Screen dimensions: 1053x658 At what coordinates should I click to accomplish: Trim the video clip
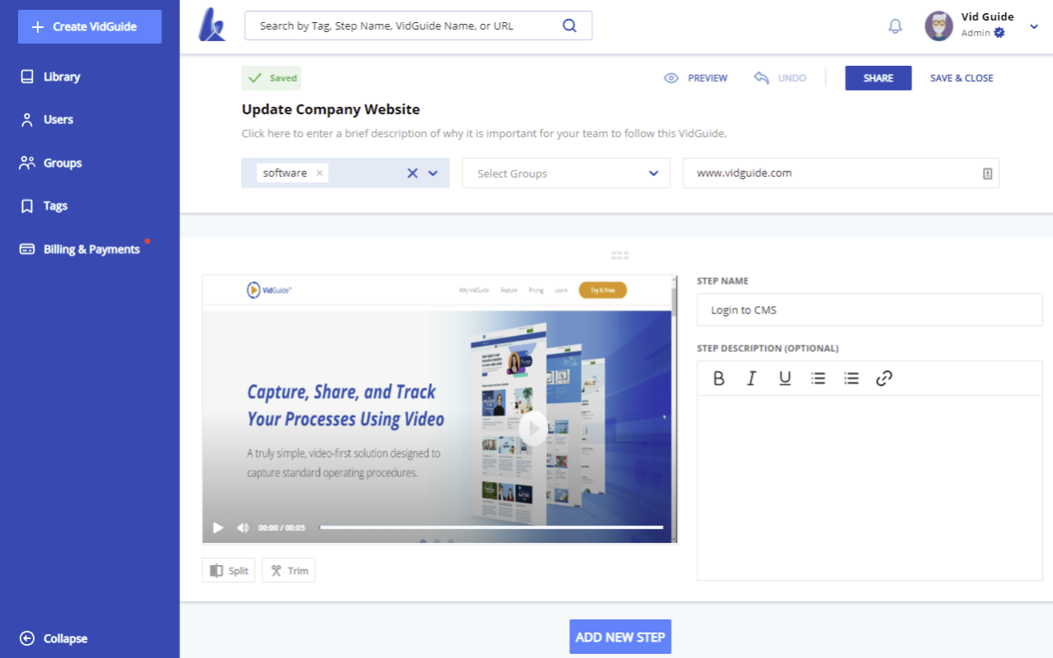(288, 570)
